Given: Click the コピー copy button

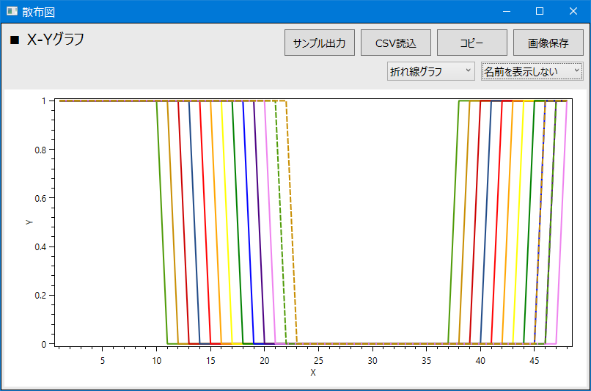Looking at the screenshot, I should pyautogui.click(x=472, y=43).
